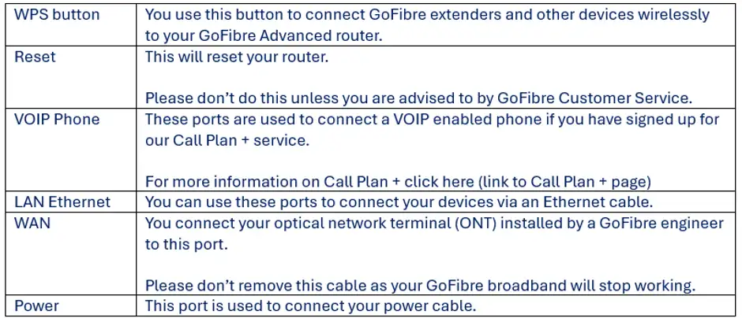The image size is (742, 318).
Task: Select the LAN Ethernet label cell
Action: (62, 202)
